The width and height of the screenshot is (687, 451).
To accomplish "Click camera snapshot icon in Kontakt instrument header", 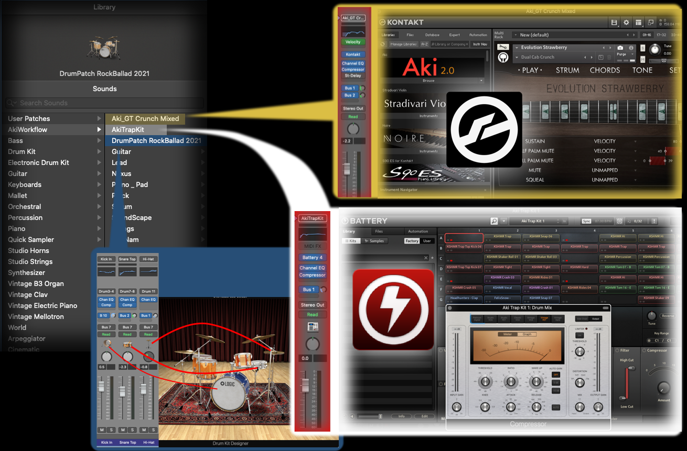I will (x=620, y=48).
